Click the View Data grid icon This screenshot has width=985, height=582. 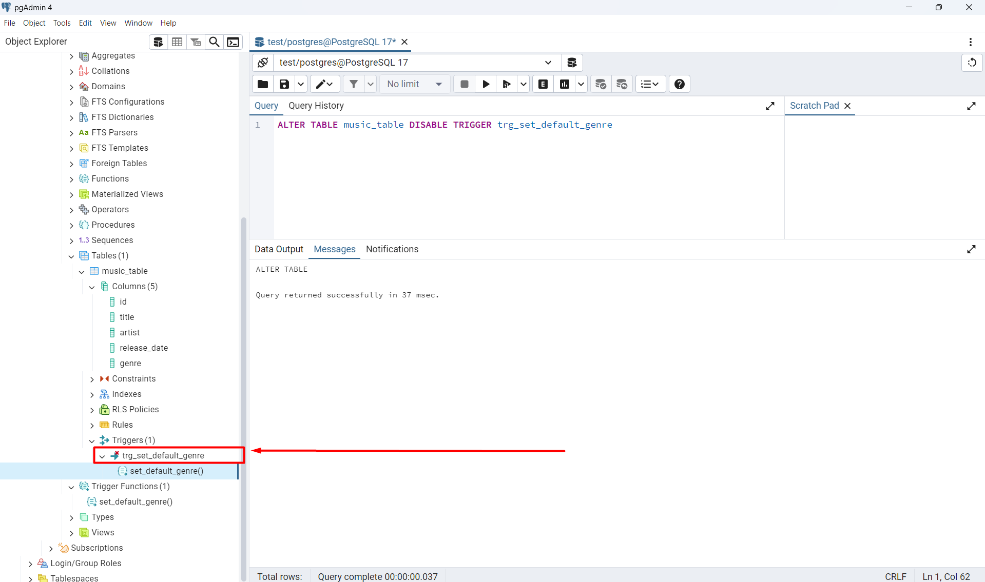click(177, 42)
